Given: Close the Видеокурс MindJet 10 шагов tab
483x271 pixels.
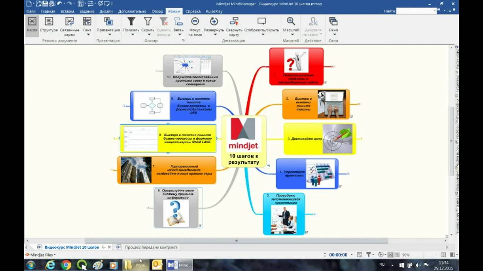Looking at the screenshot, I should pos(109,247).
